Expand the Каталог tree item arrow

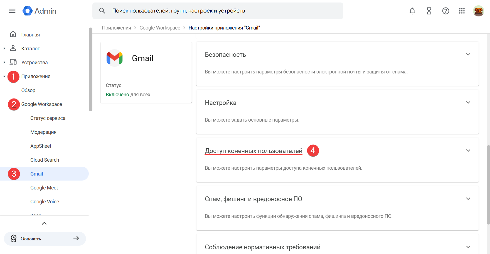(x=4, y=48)
